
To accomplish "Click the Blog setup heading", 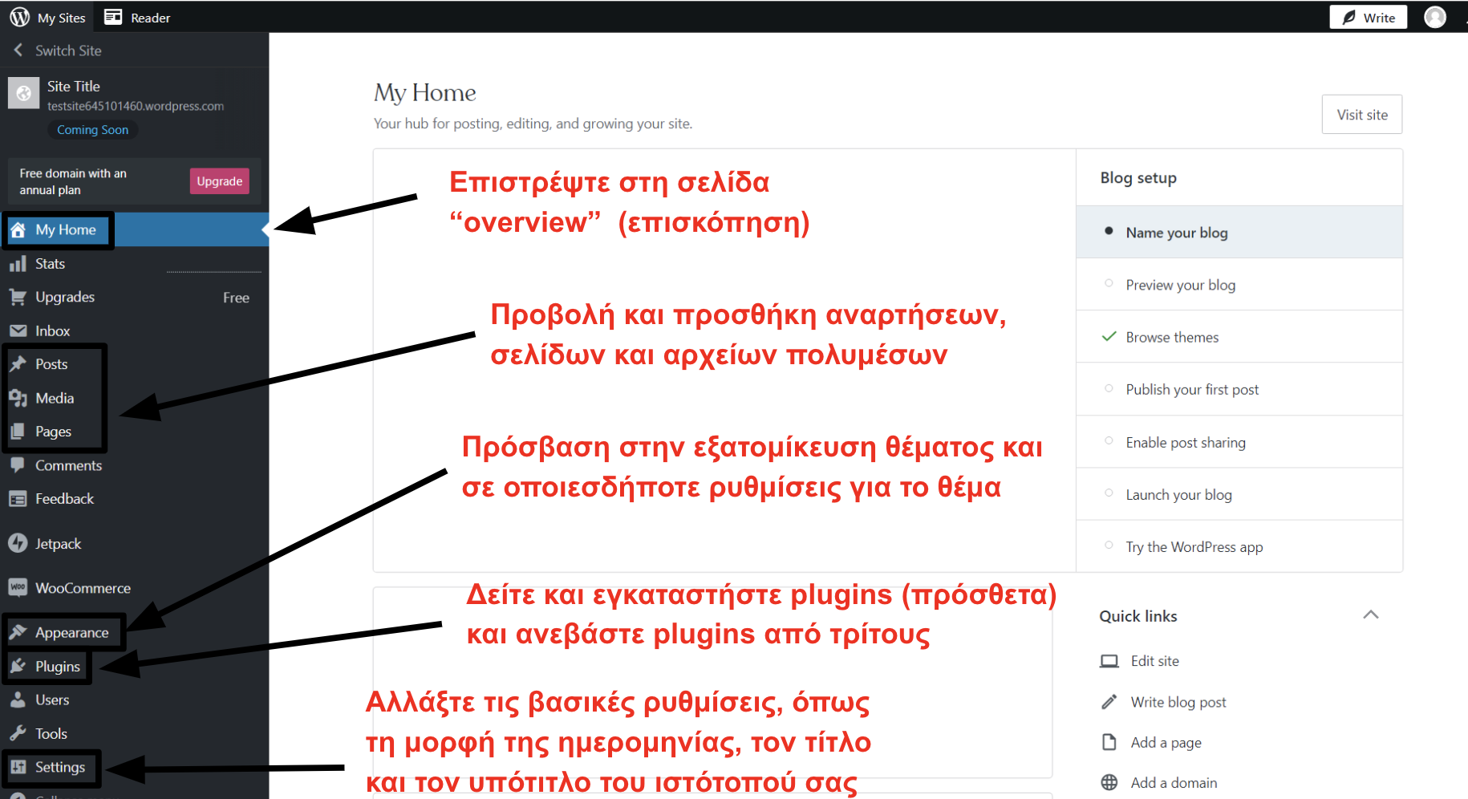I will coord(1138,178).
